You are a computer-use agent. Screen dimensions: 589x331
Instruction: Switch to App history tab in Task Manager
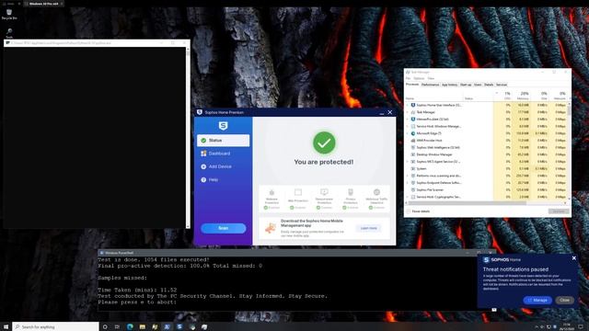click(449, 85)
